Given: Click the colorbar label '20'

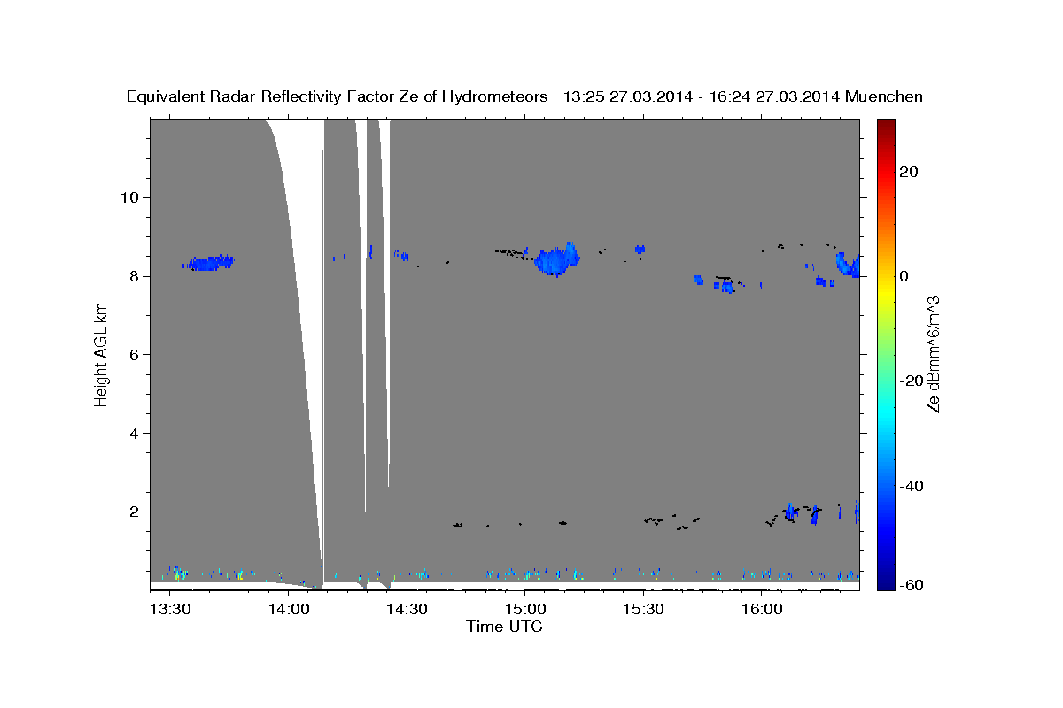Looking at the screenshot, I should coord(909,172).
